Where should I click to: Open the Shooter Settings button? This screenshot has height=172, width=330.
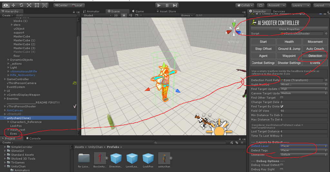click(x=289, y=63)
